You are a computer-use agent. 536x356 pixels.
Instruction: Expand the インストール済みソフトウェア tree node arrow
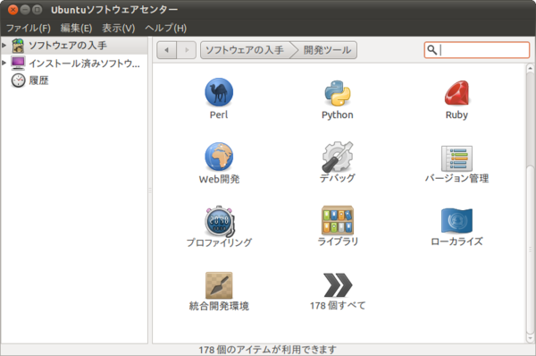click(4, 63)
